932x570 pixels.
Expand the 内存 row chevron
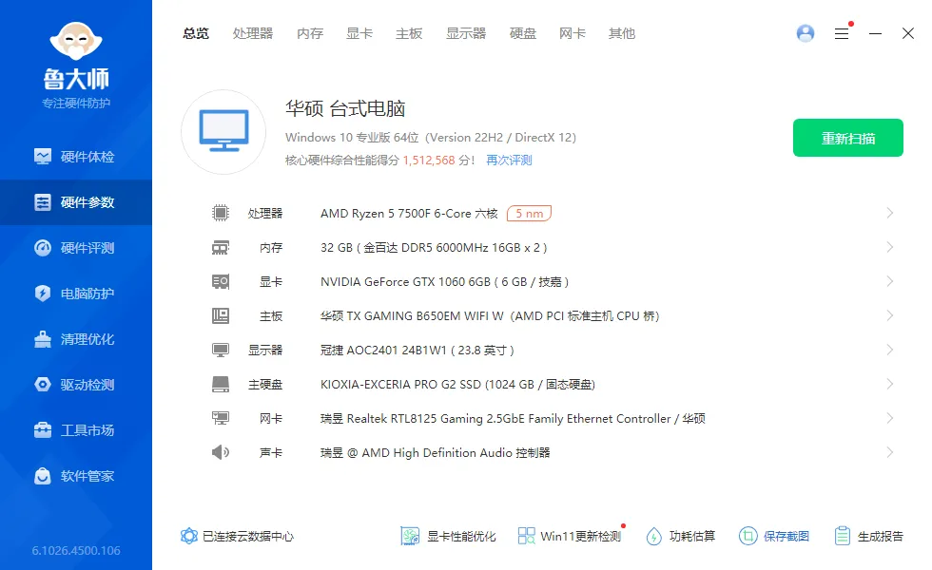[890, 247]
